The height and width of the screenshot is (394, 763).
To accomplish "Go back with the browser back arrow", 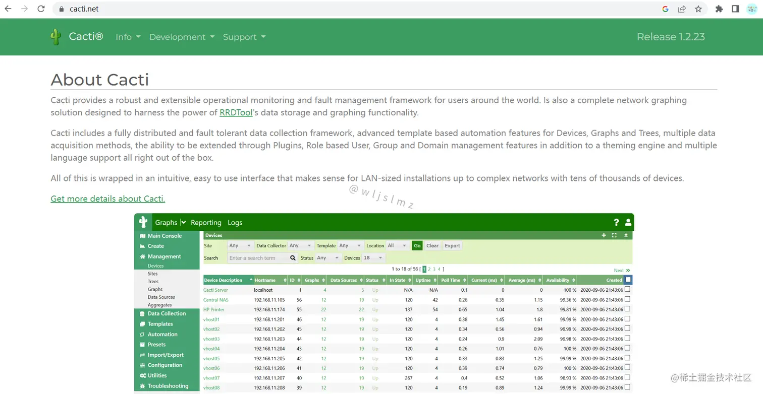I will click(8, 9).
